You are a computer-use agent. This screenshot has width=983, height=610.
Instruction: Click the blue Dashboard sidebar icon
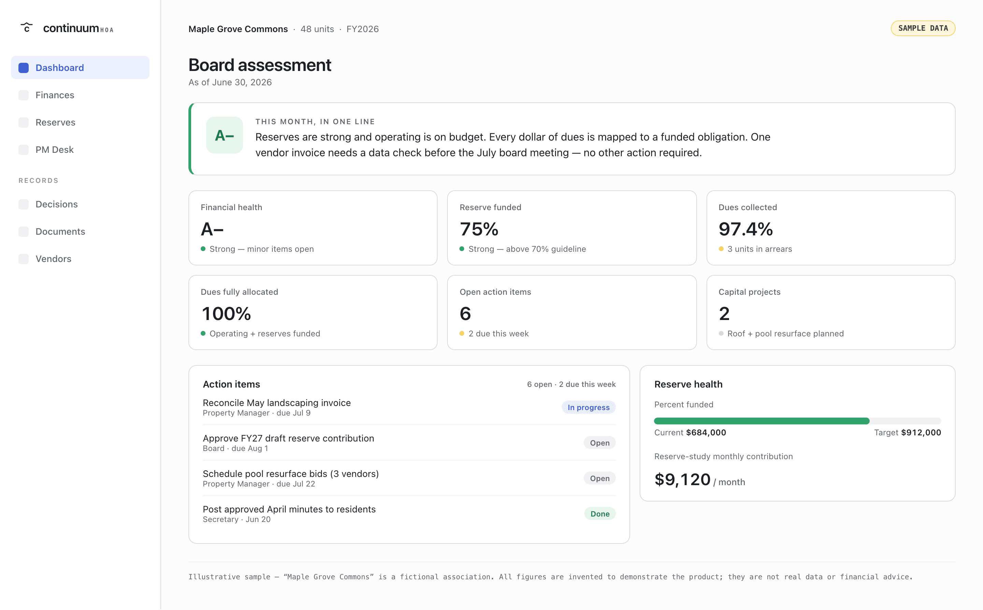click(24, 68)
